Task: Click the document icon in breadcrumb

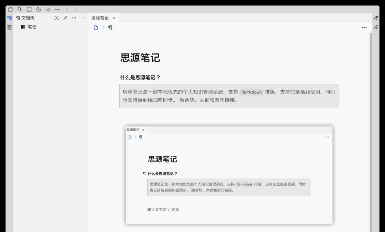Action: pyautogui.click(x=96, y=28)
